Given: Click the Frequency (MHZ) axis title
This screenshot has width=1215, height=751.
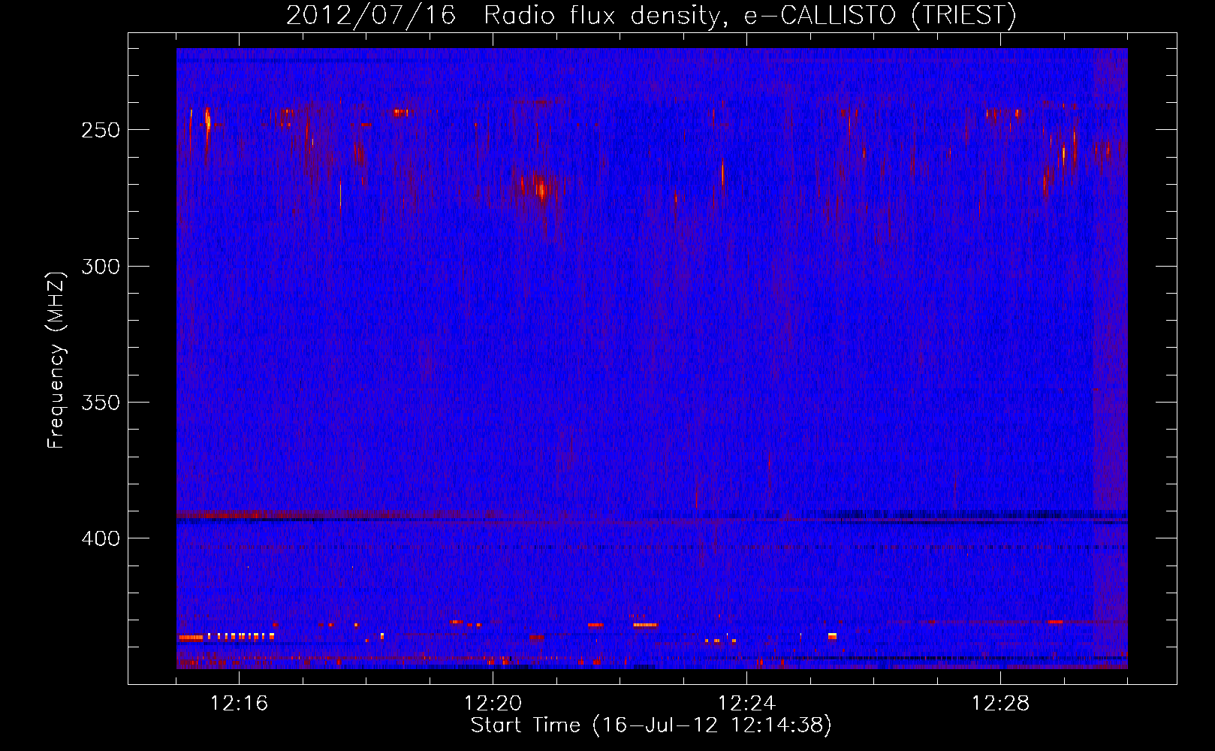Looking at the screenshot, I should (56, 360).
